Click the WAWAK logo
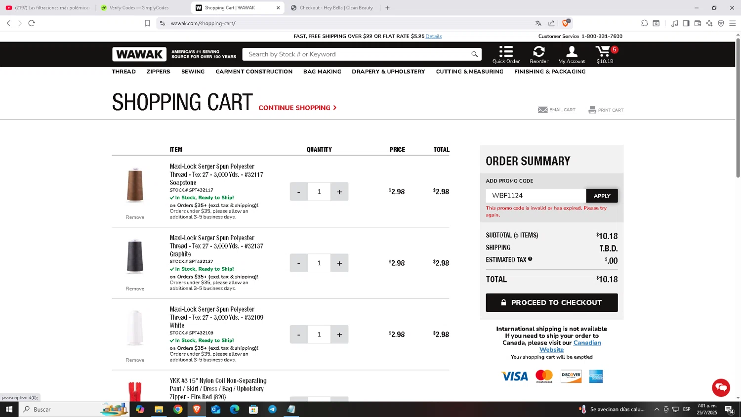Viewport: 741px width, 417px height. click(139, 54)
